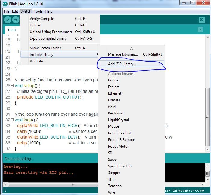This screenshot has height=195, width=211.
Task: Click the Verify checkmark toolbar icon
Action: pos(8,20)
